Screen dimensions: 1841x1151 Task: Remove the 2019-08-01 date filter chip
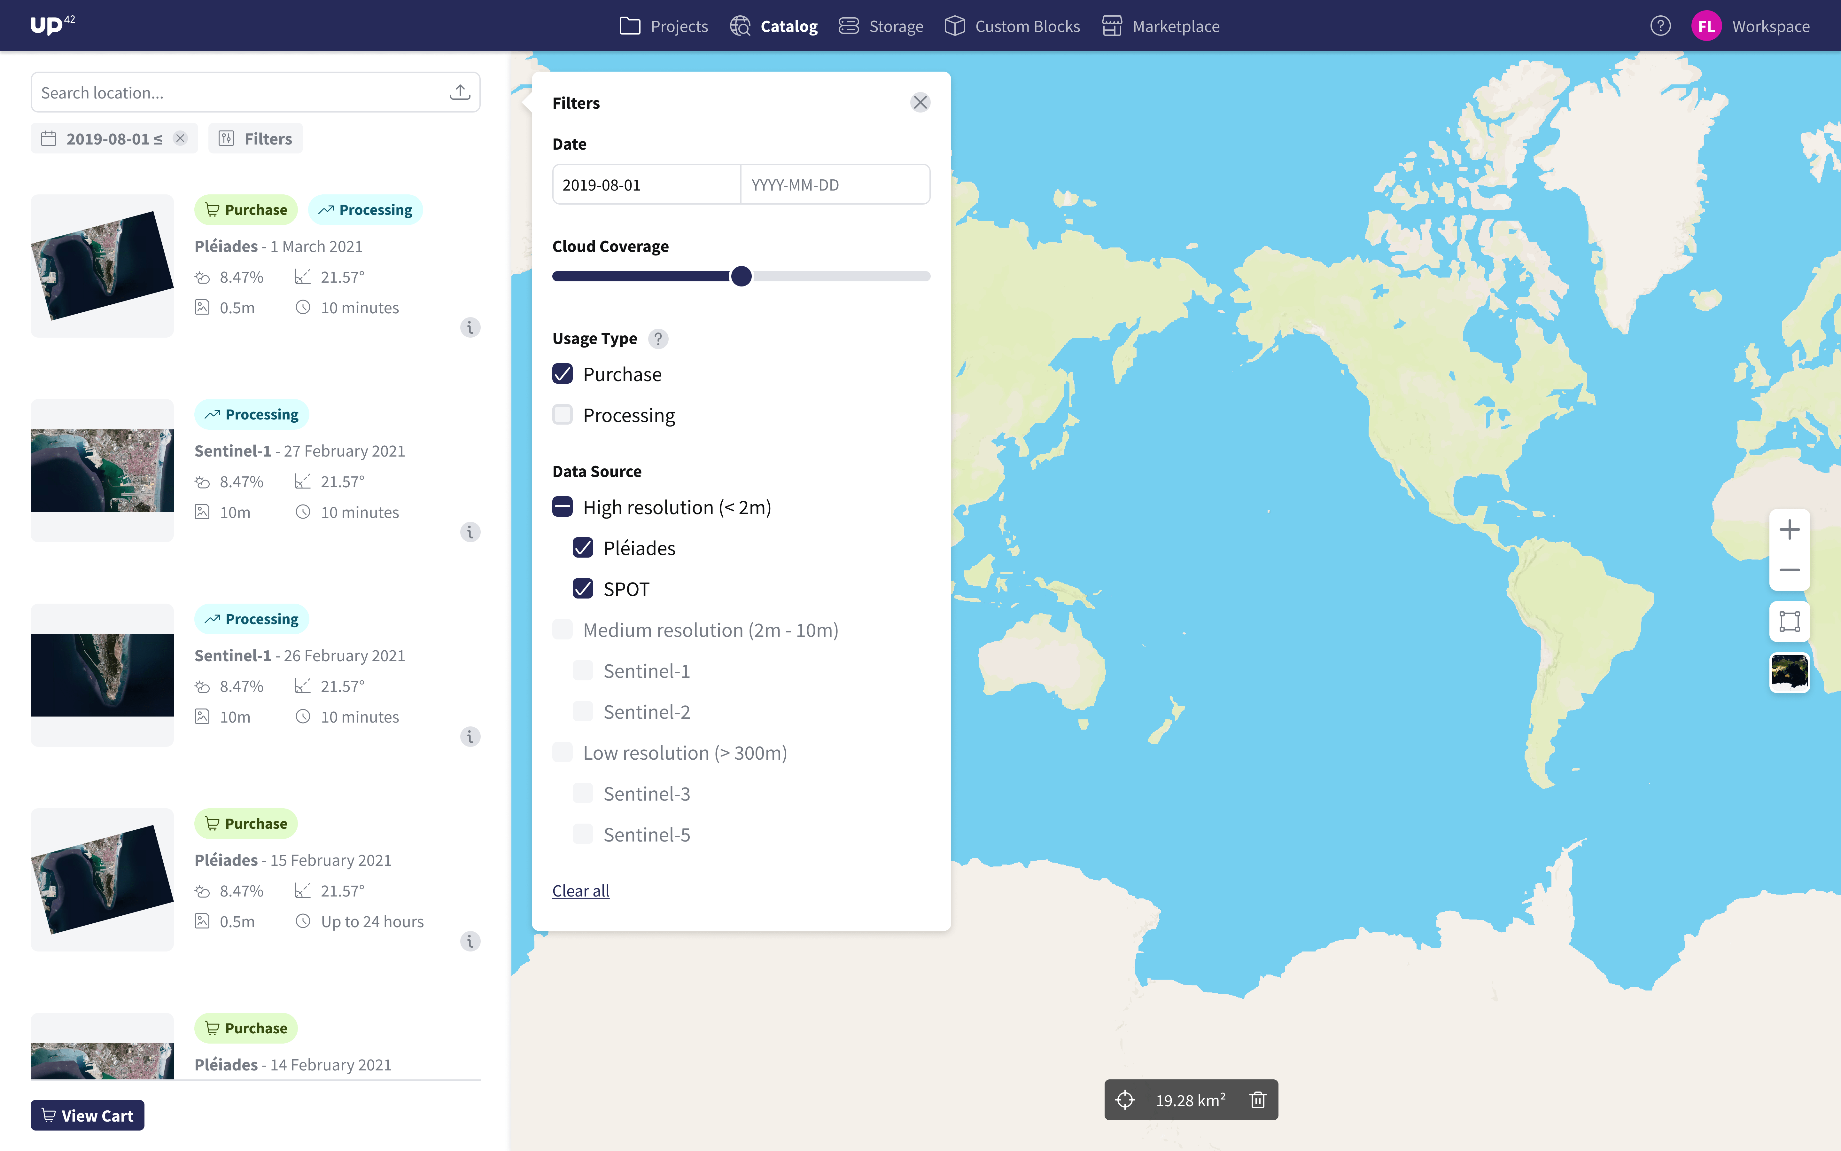(180, 138)
